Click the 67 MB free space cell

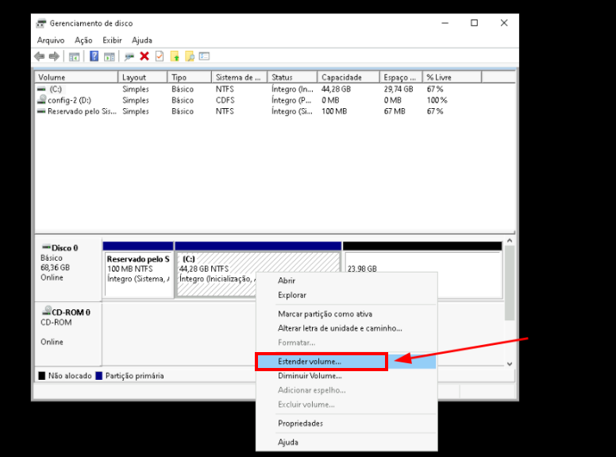coord(395,111)
